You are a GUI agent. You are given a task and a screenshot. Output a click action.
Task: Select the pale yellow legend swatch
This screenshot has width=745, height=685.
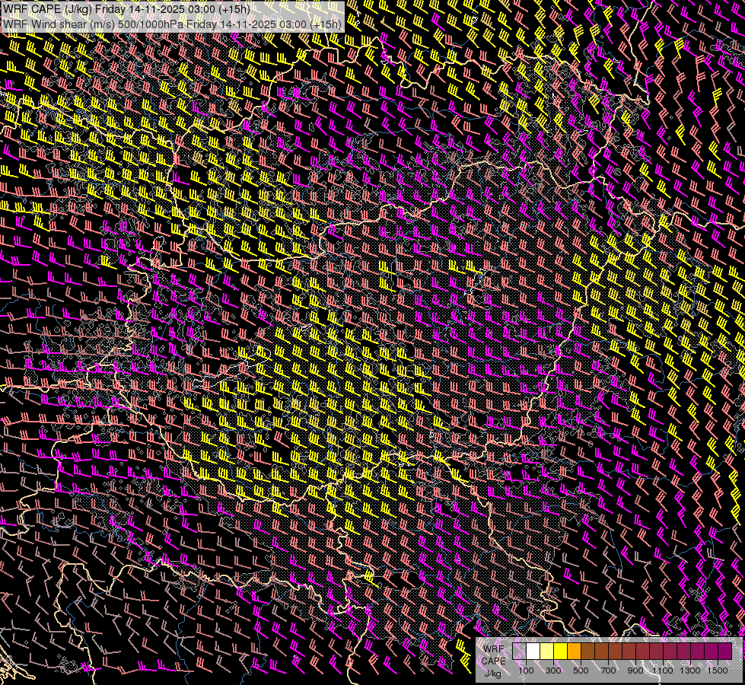click(547, 652)
